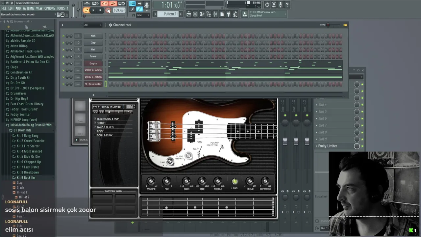Open the OPTIONS menu
The width and height of the screenshot is (421, 237).
pyautogui.click(x=50, y=8)
